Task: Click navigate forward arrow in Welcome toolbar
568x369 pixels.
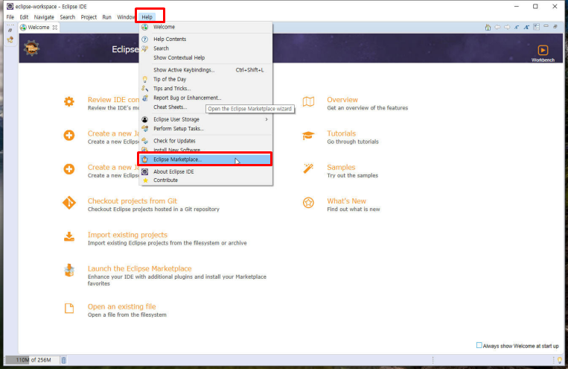Action: pyautogui.click(x=507, y=28)
